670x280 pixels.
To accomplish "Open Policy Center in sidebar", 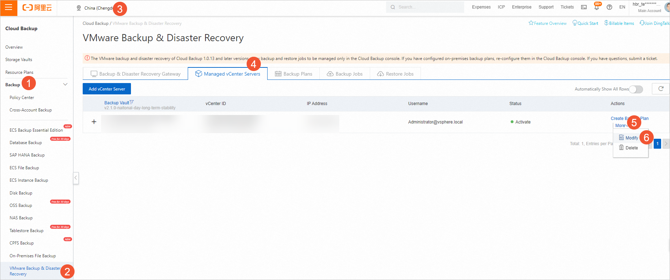I will pyautogui.click(x=22, y=98).
